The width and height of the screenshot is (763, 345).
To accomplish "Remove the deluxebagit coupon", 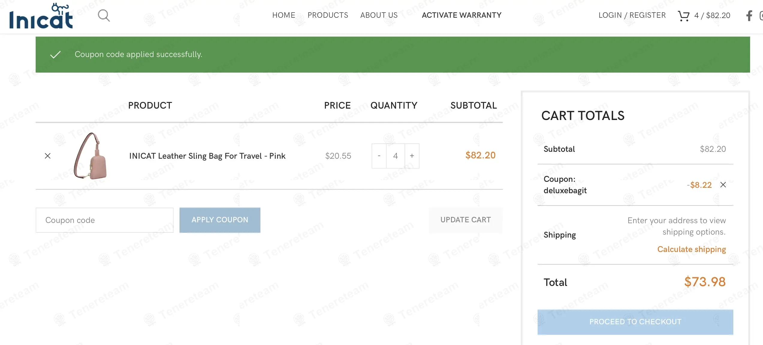I will pyautogui.click(x=723, y=185).
